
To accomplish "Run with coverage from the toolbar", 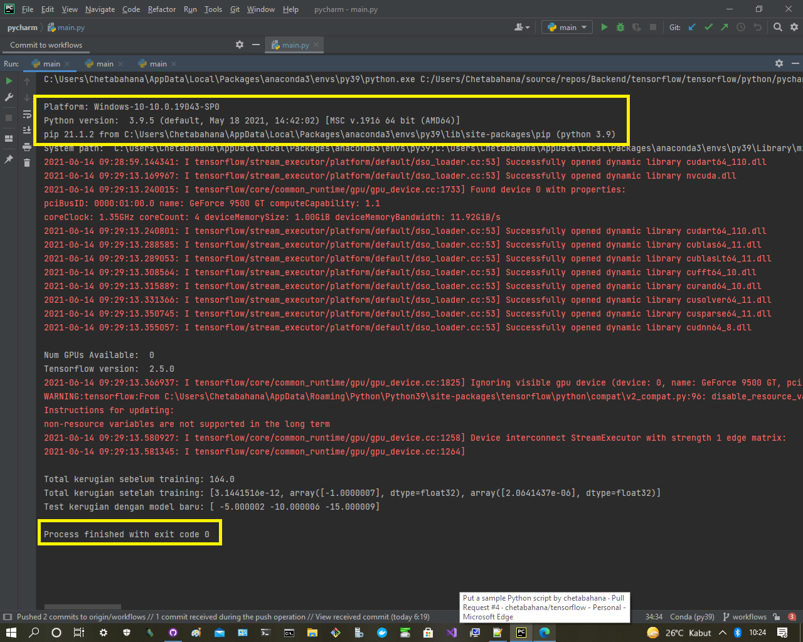I will click(637, 27).
